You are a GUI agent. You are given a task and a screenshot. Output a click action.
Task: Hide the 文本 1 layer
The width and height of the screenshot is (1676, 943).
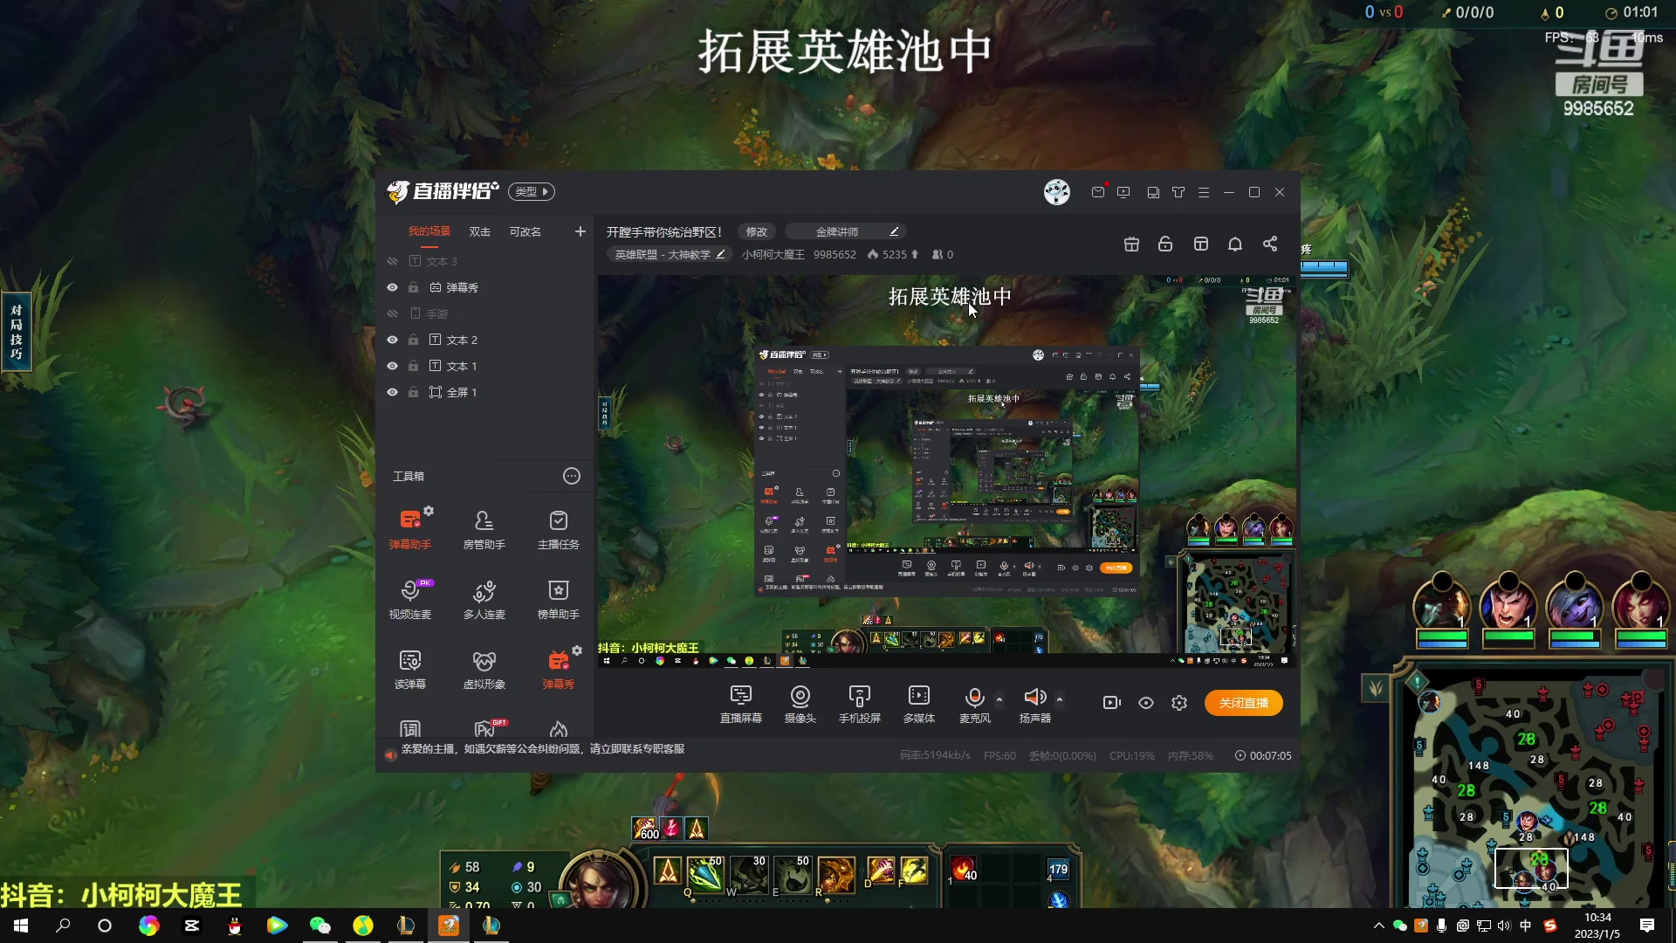coord(392,366)
